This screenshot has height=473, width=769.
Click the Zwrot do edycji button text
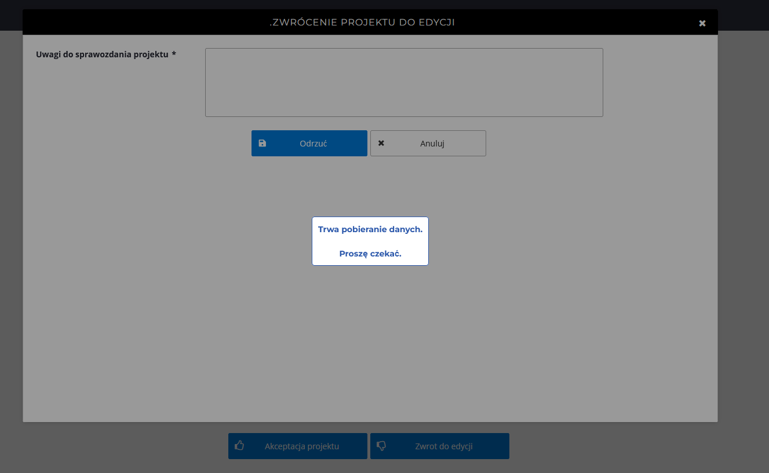[x=443, y=446]
